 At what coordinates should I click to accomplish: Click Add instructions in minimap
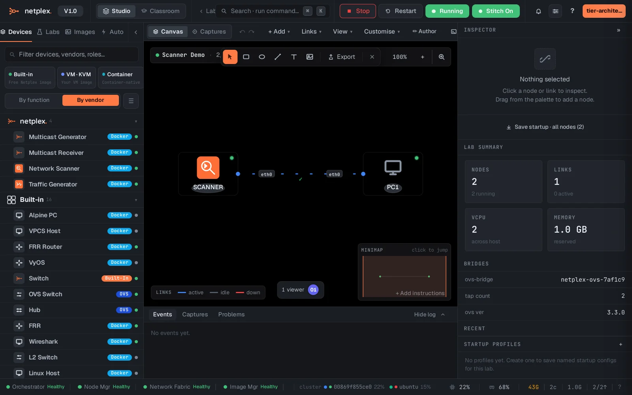pyautogui.click(x=420, y=293)
